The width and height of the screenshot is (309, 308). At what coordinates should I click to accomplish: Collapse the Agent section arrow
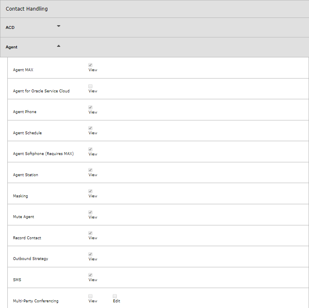tap(59, 46)
